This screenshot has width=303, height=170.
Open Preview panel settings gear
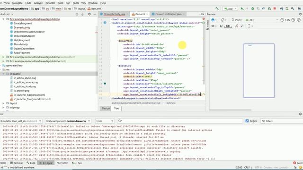[x=300, y=14]
